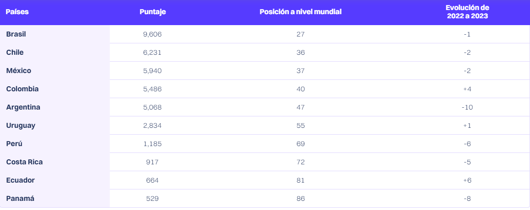Viewport: 530px width, 210px height.
Task: Click the Uruguay row label
Action: 21,126
